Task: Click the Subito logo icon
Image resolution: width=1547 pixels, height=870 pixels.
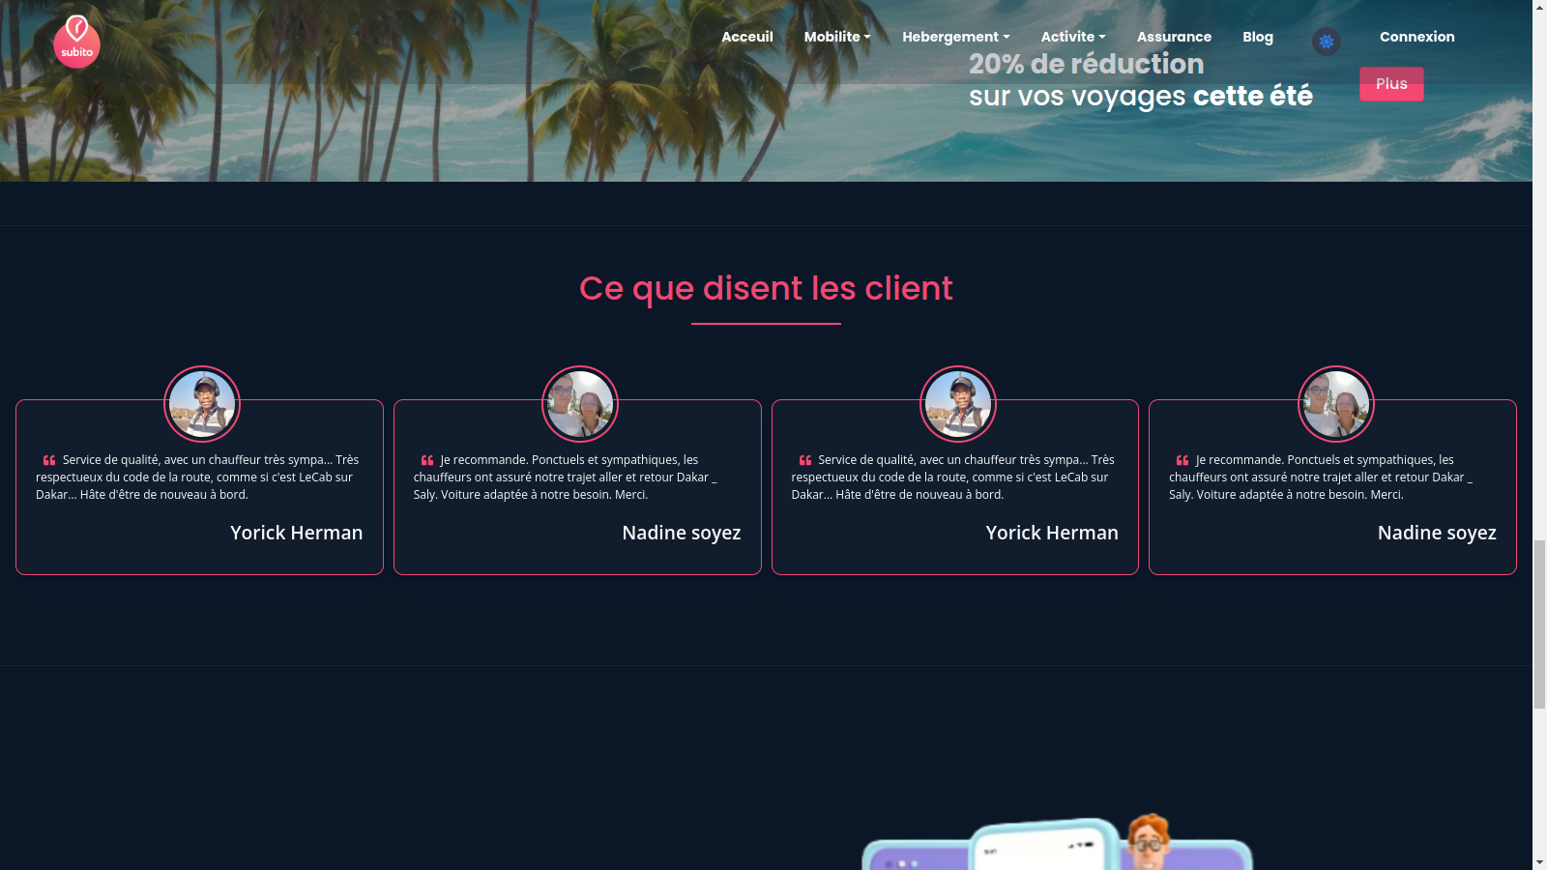Action: (x=76, y=42)
